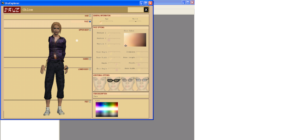Image resolution: width=281 pixels, height=140 pixels.
Task: Adjust the Age slider
Action: tap(106, 21)
